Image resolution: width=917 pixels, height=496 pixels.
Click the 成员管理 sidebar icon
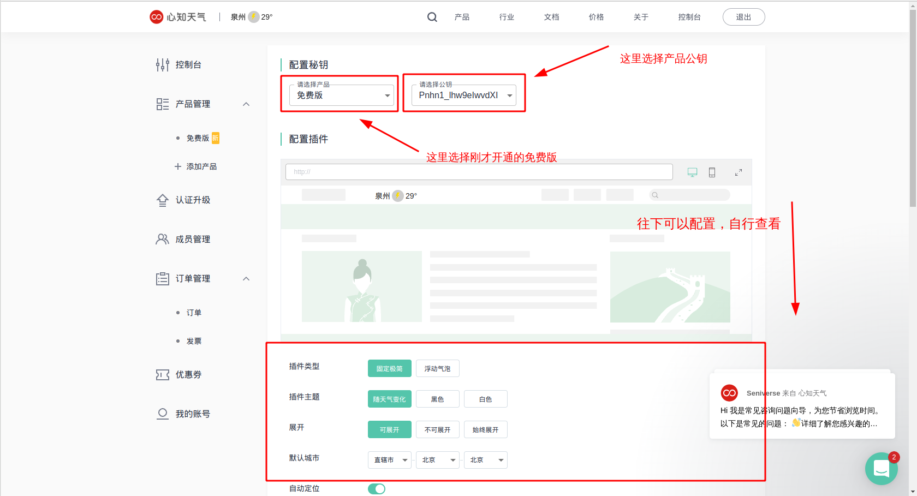point(162,238)
